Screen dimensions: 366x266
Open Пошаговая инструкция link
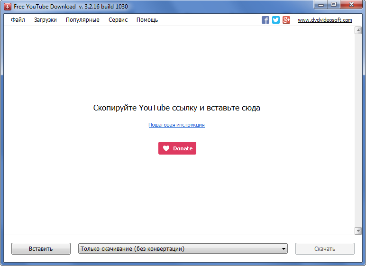click(x=177, y=125)
